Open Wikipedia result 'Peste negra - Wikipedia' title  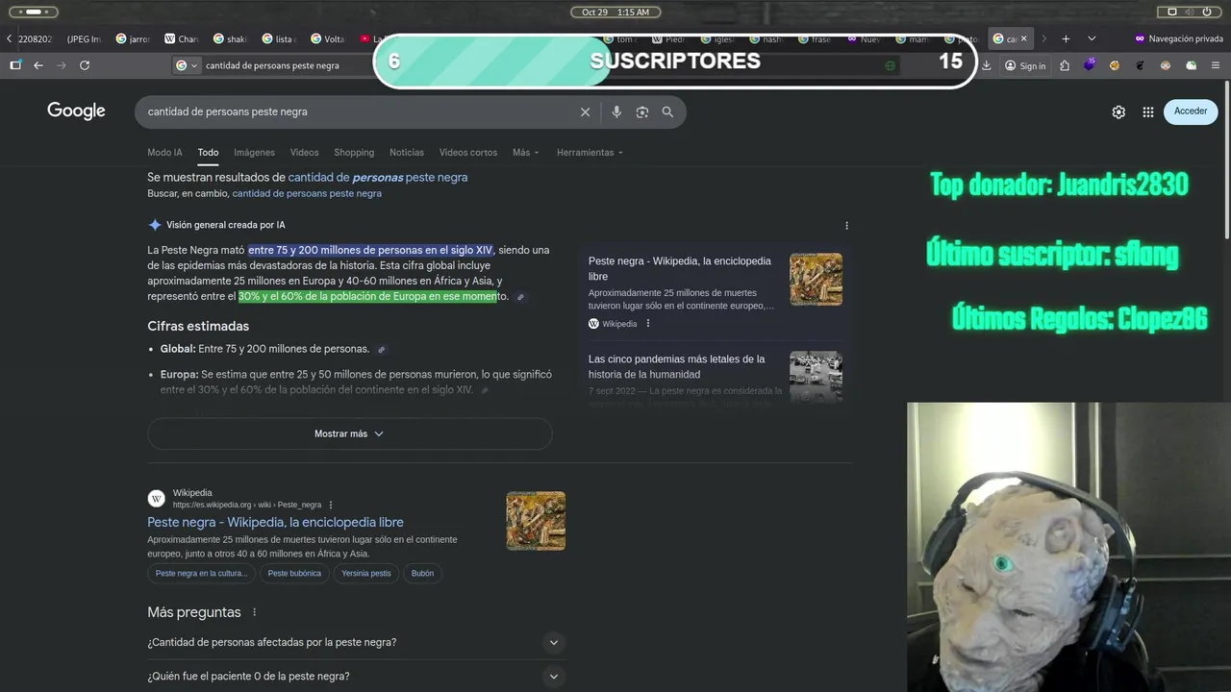(x=275, y=522)
